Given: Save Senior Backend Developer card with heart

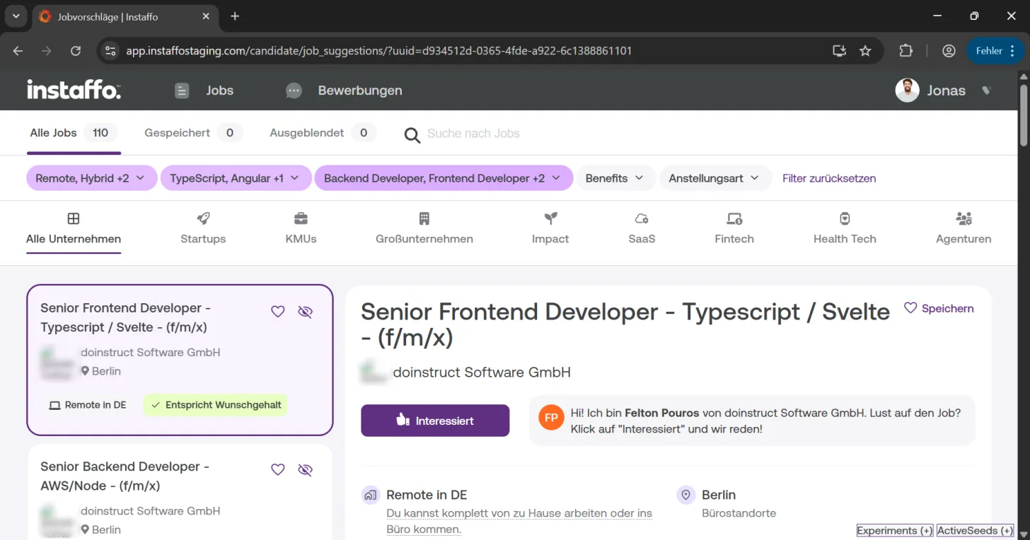Looking at the screenshot, I should (278, 469).
